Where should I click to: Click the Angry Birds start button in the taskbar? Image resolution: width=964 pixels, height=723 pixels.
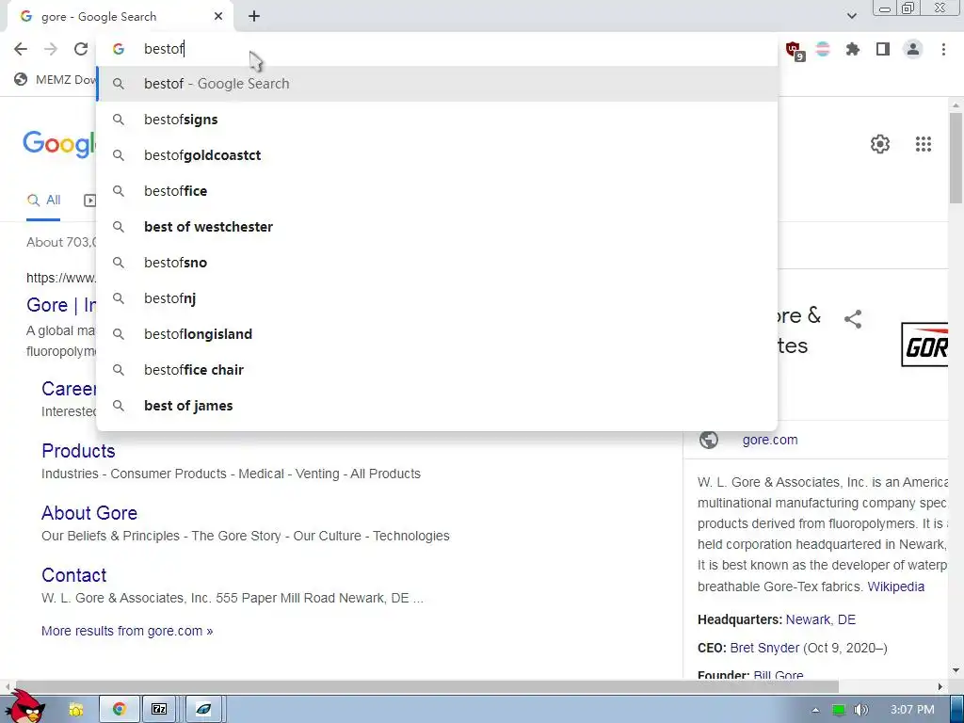[24, 707]
